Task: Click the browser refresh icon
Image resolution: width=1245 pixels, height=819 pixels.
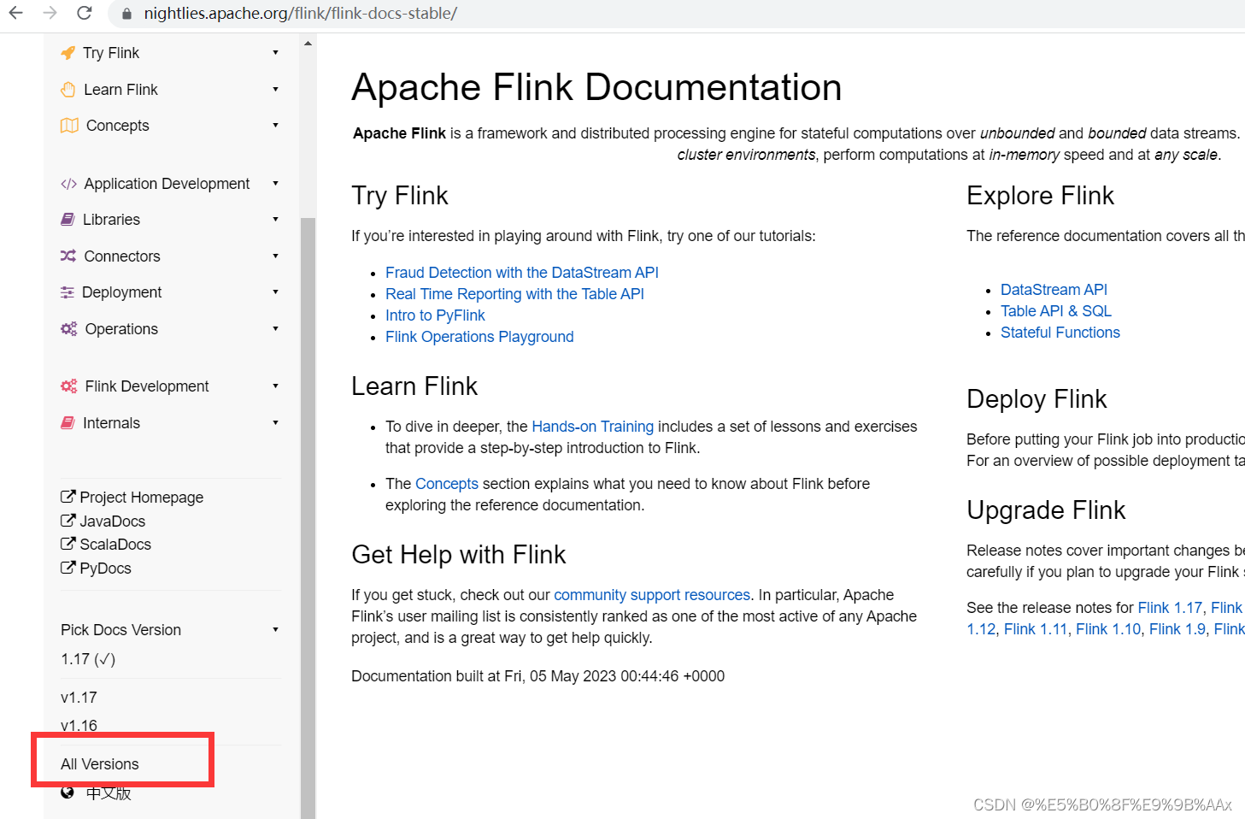Action: [x=83, y=14]
